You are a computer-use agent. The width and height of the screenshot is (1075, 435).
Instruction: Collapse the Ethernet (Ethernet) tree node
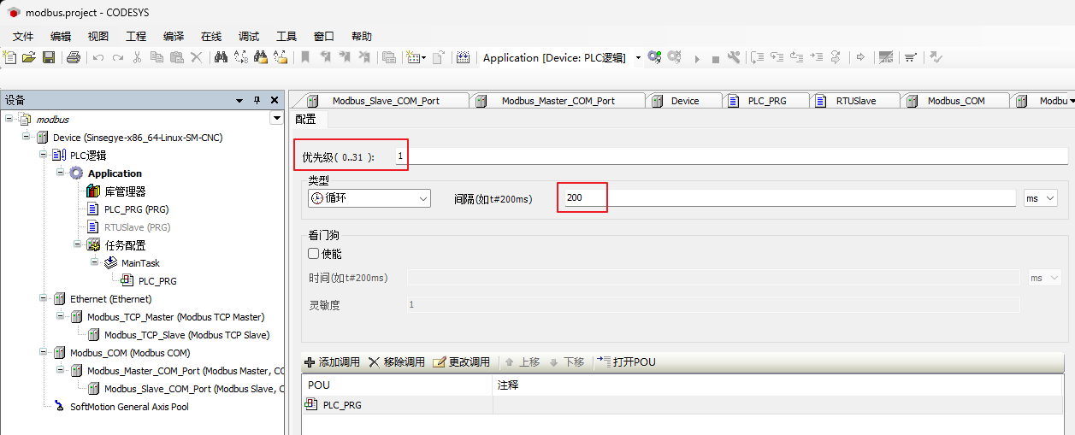coord(43,298)
